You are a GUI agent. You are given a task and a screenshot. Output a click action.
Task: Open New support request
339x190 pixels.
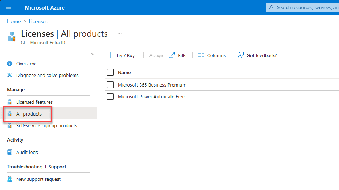pyautogui.click(x=39, y=179)
